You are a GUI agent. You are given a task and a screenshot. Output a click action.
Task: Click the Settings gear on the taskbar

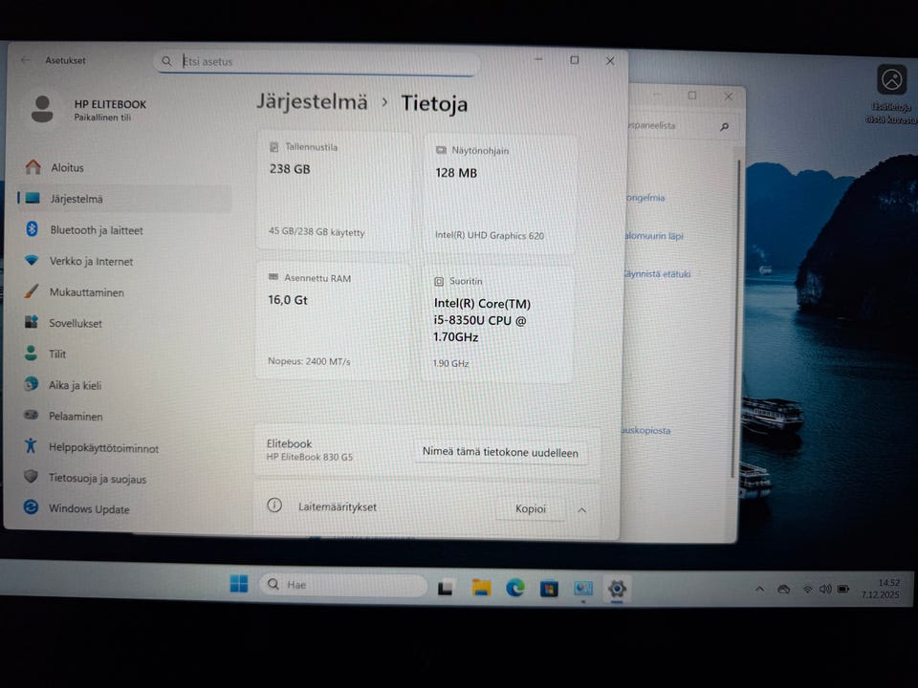pyautogui.click(x=617, y=589)
